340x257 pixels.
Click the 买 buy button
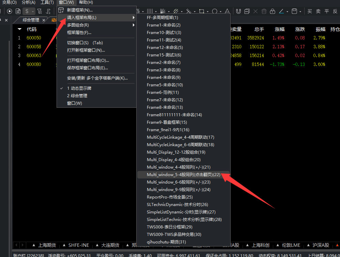point(309,11)
